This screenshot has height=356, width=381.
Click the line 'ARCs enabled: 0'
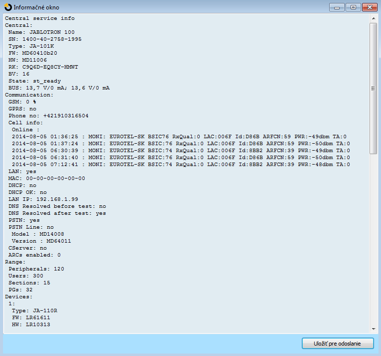(34, 255)
